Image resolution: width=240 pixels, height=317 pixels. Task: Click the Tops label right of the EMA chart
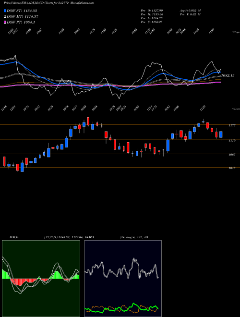click(236, 32)
